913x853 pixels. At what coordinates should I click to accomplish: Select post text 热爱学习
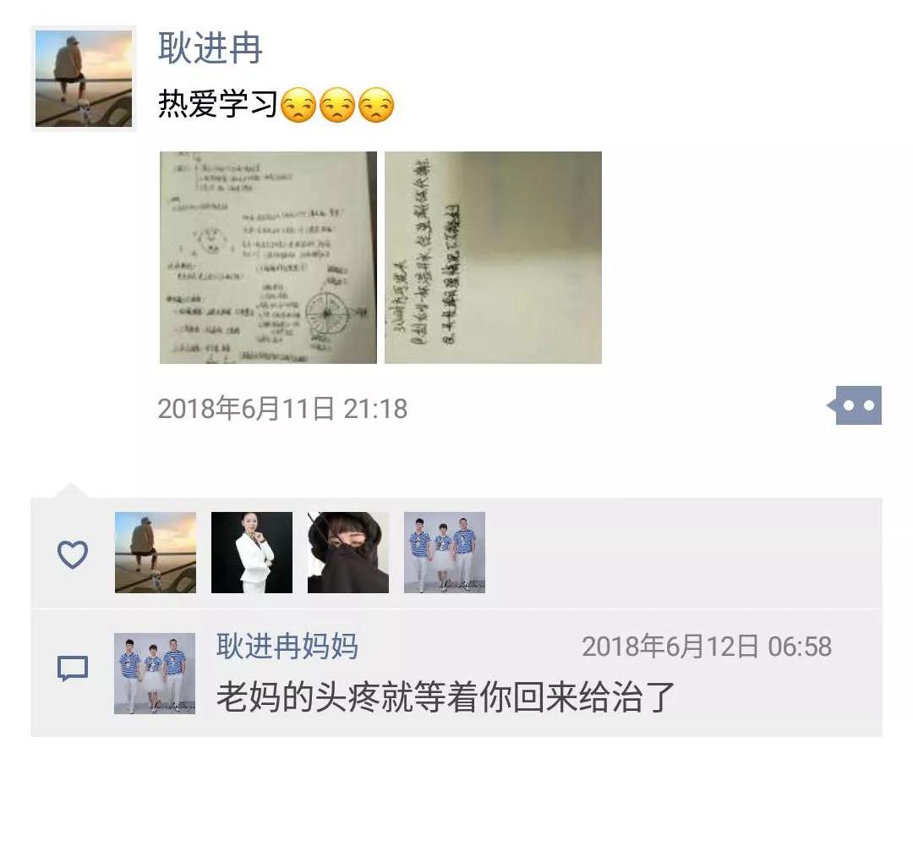[x=218, y=104]
